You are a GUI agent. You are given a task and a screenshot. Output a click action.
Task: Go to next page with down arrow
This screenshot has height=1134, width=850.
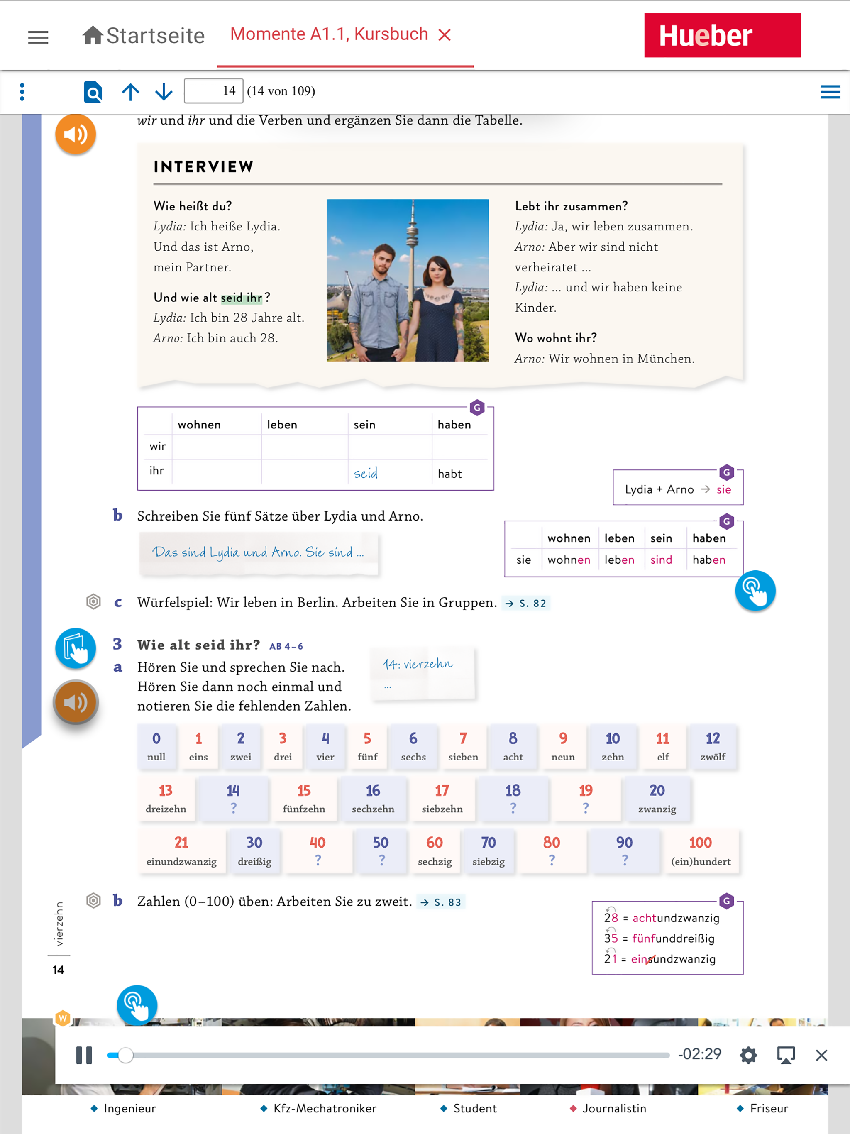[164, 91]
